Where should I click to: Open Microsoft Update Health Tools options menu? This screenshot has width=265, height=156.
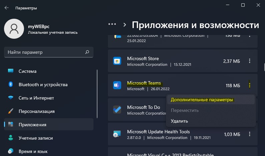(250, 134)
